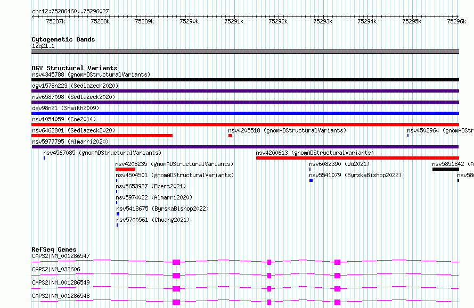Click the first exon box of CAPS2|NM_001286548
The image size is (474, 308).
point(176,302)
